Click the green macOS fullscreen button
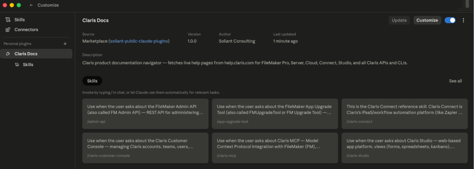This screenshot has width=474, height=169. (x=19, y=5)
